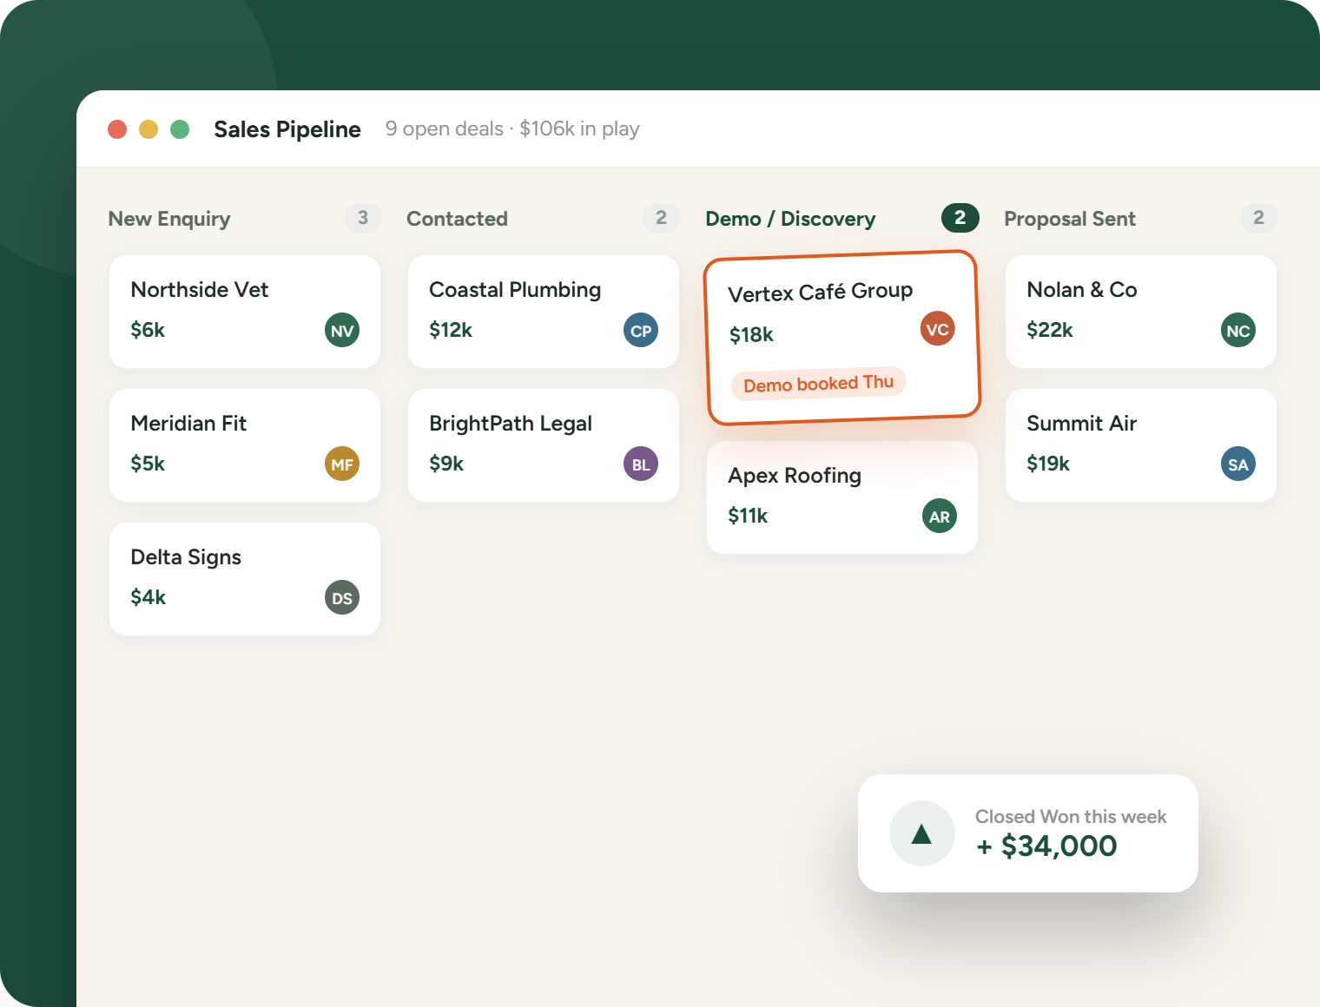The width and height of the screenshot is (1320, 1007).
Task: Click the CP avatar on Coastal Plumbing
Action: click(x=641, y=330)
